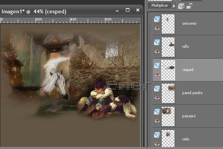223x149 pixels.
Task: Hide the pared piedra layer eye
Action: [x=157, y=98]
